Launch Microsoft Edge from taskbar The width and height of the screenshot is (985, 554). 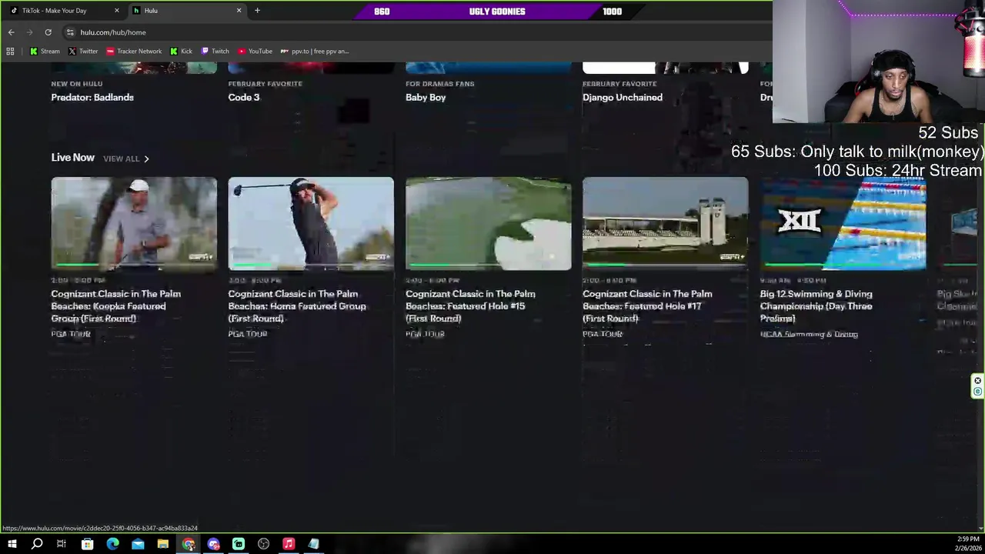click(112, 544)
